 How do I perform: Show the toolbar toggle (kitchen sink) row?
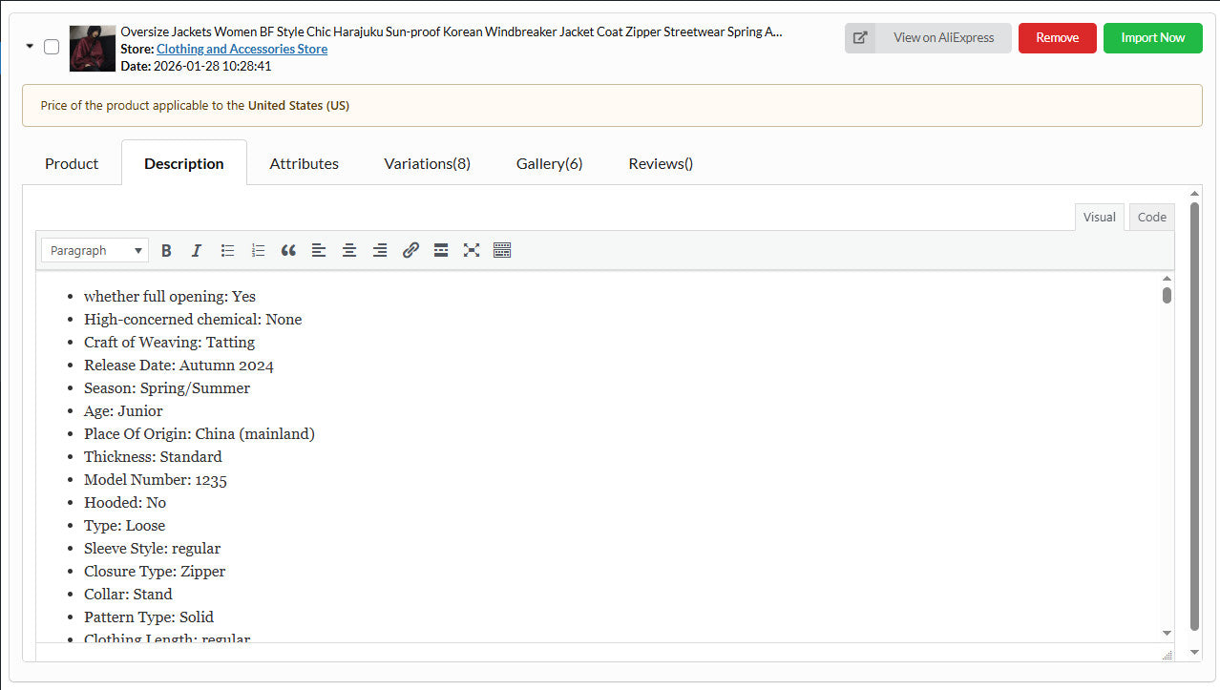pos(502,250)
